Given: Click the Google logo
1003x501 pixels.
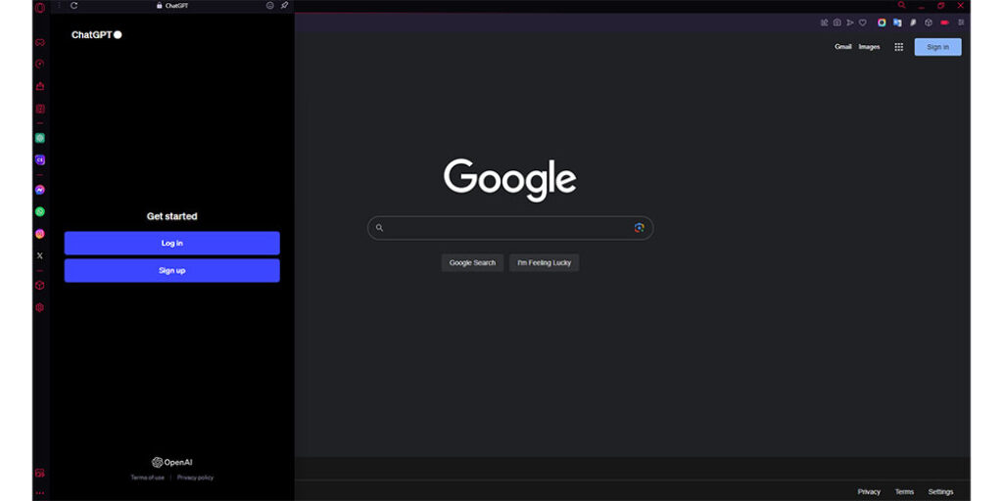Looking at the screenshot, I should coord(509,180).
